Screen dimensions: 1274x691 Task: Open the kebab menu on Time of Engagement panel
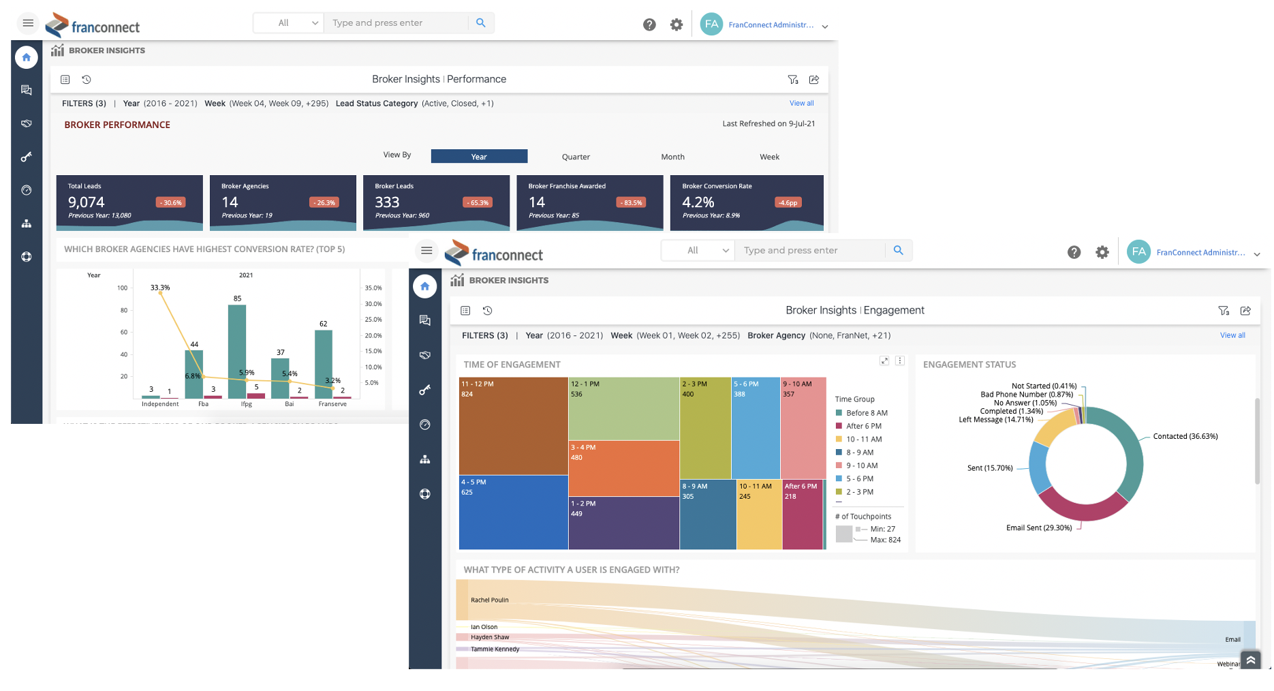click(900, 360)
